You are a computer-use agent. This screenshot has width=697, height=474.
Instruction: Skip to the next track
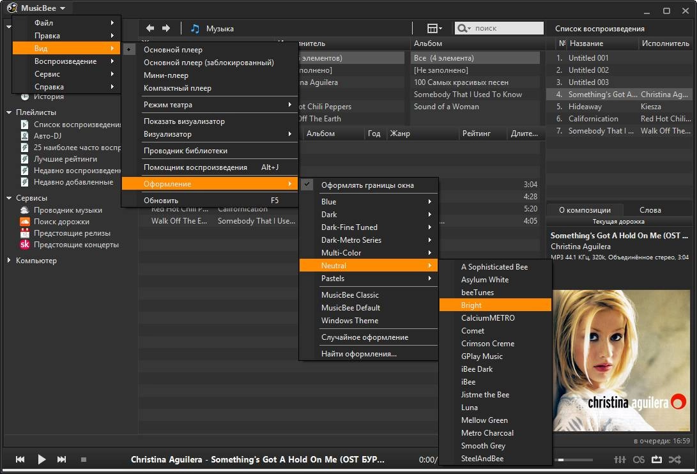[x=62, y=459]
